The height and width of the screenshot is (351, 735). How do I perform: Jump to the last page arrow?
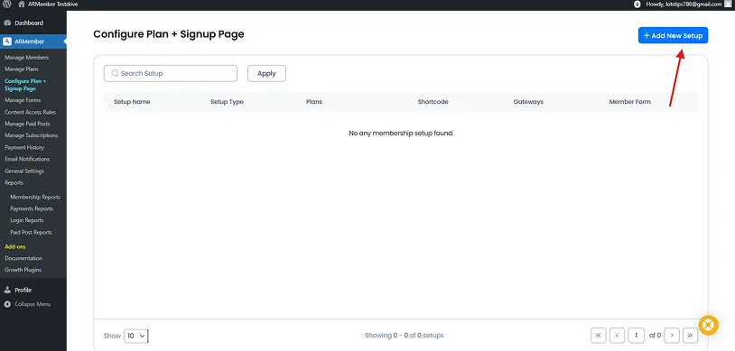[x=690, y=335]
